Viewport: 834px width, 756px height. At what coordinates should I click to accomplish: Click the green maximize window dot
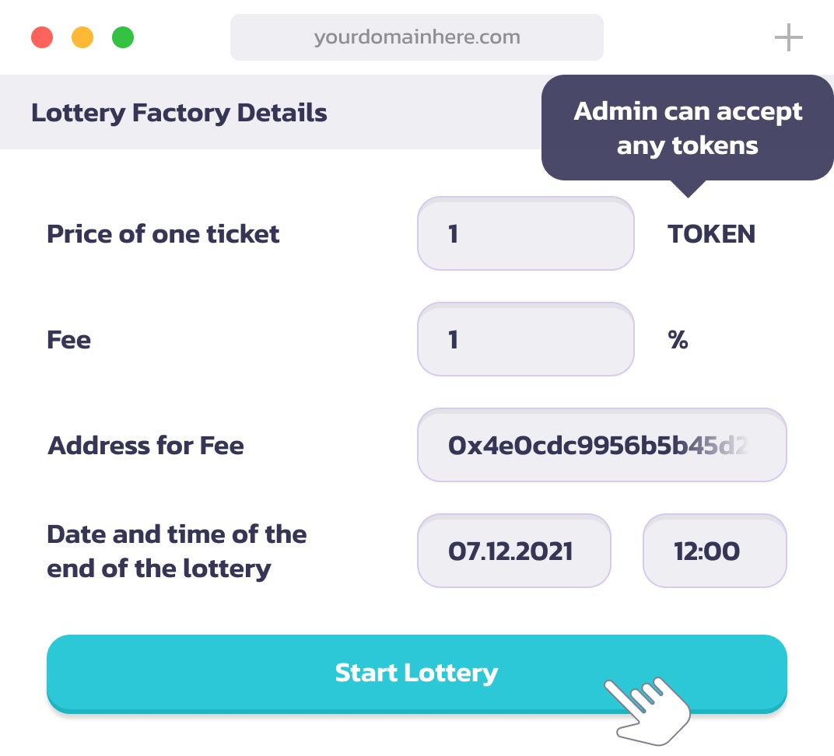[123, 37]
